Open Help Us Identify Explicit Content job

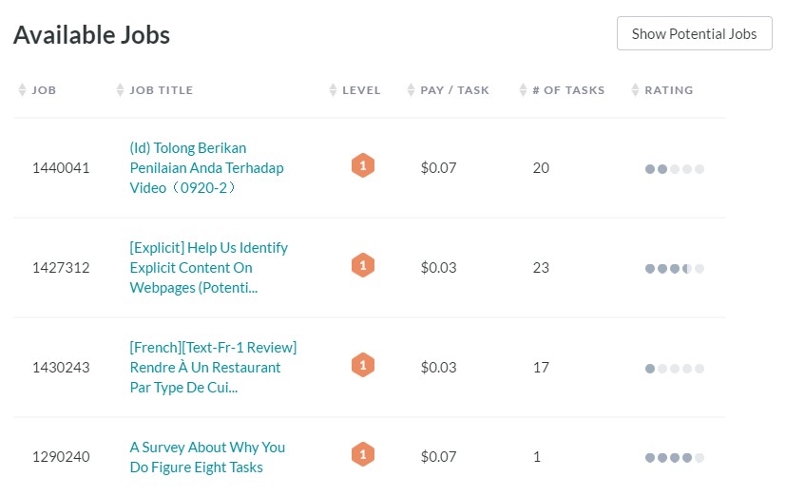tap(208, 268)
